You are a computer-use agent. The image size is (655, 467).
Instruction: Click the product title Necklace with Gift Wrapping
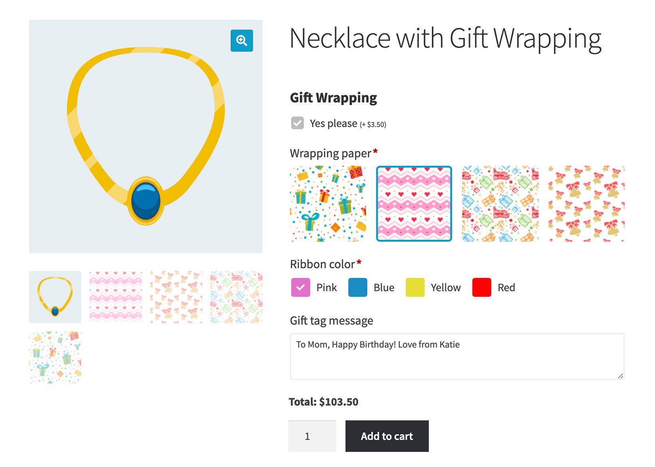pyautogui.click(x=445, y=38)
